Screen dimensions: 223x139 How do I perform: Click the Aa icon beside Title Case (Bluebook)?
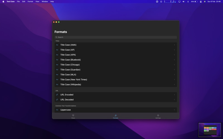click(x=57, y=60)
